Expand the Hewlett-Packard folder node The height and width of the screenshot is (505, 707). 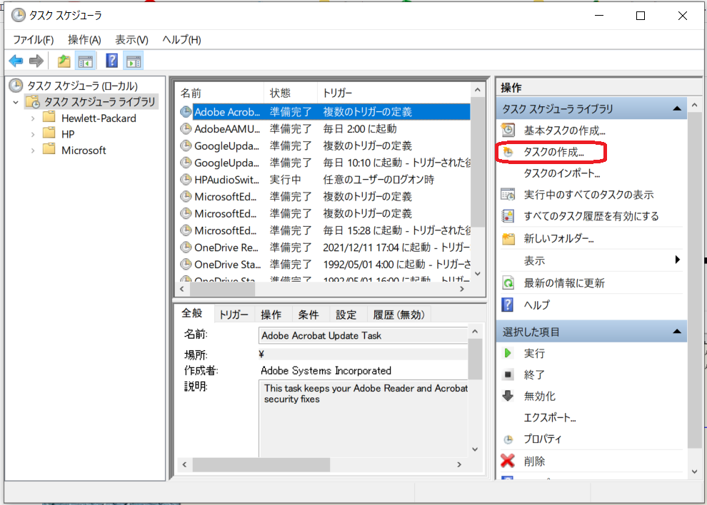[x=33, y=118]
